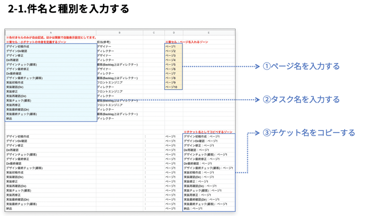
Task: Click ticket cell 実装修正：ページ1
Action: pyautogui.click(x=209, y=181)
